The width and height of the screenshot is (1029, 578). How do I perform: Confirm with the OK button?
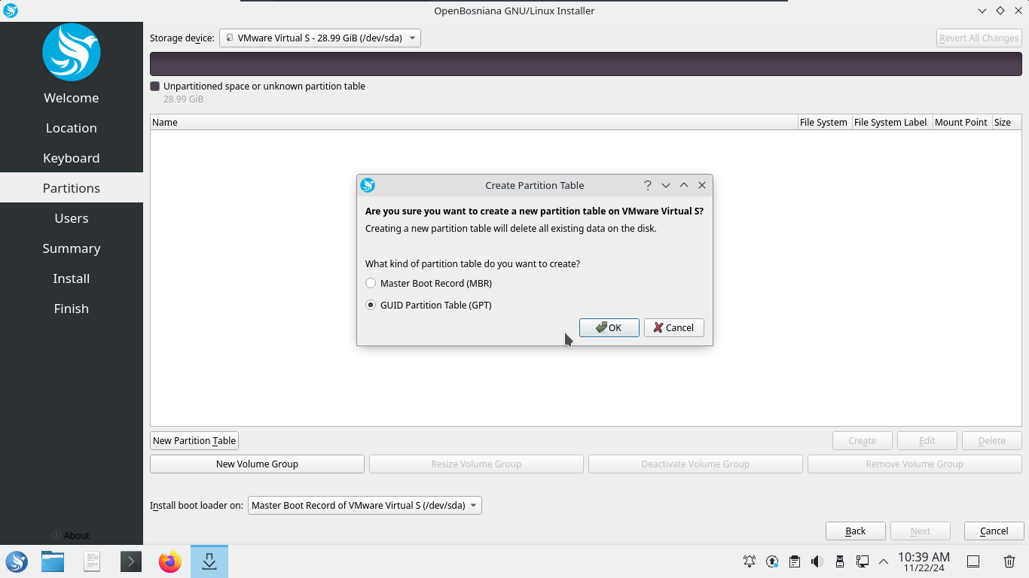(609, 327)
